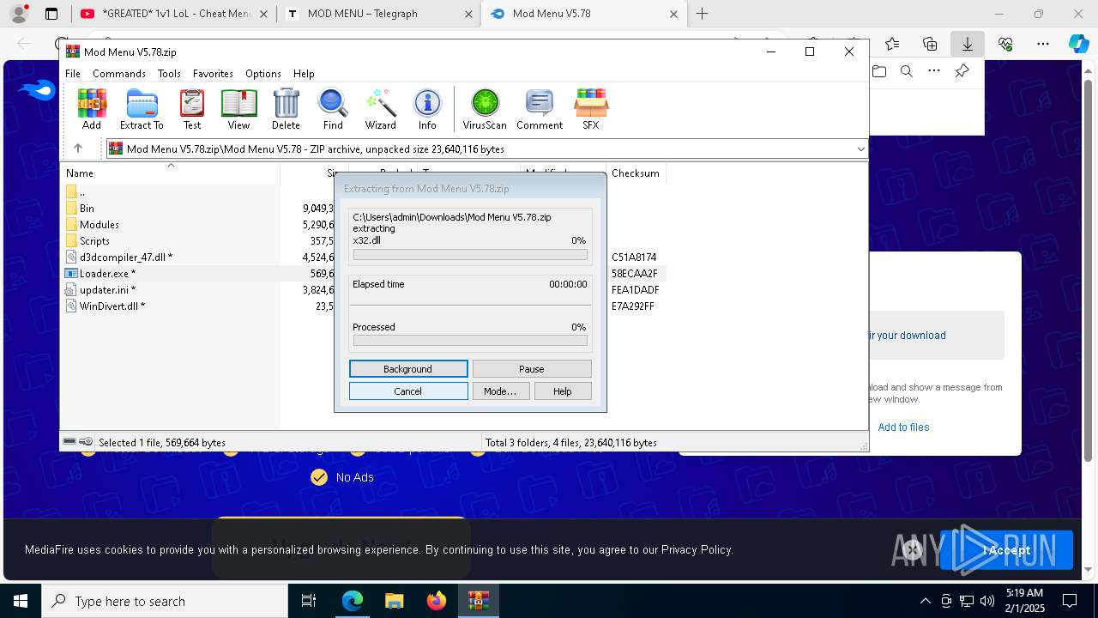Open the File menu in WinRAR
1098x618 pixels.
73,74
